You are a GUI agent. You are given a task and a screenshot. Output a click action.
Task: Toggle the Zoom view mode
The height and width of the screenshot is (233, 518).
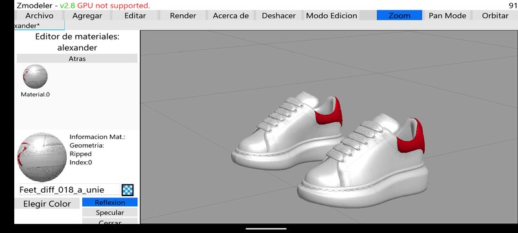[x=400, y=16]
